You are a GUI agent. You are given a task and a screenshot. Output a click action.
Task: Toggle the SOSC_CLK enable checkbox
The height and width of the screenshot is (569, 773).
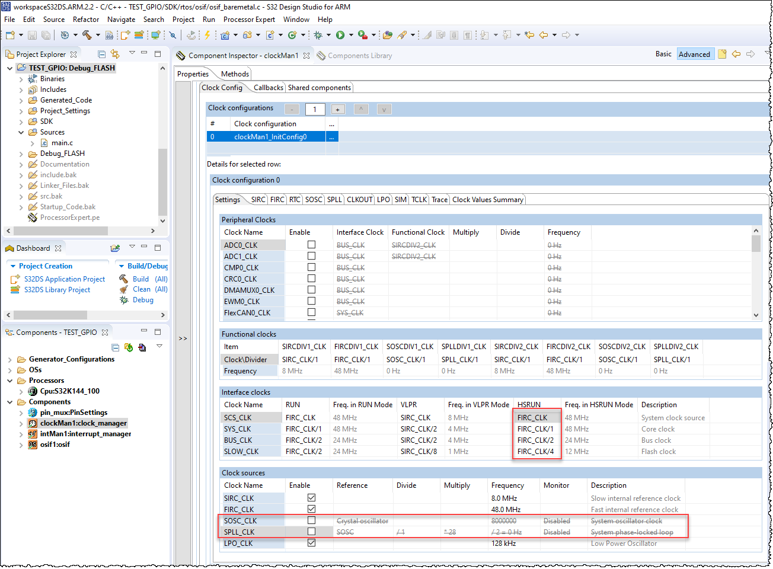pyautogui.click(x=311, y=520)
